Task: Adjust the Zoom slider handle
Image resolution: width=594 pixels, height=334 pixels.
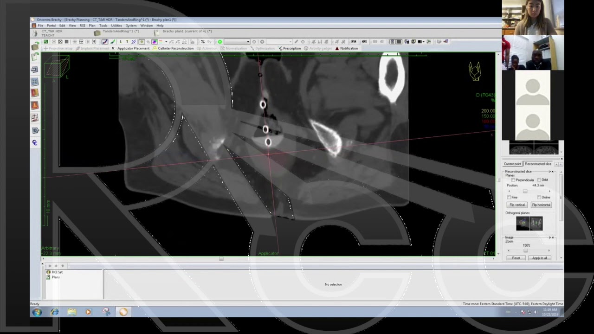Action: 526,250
